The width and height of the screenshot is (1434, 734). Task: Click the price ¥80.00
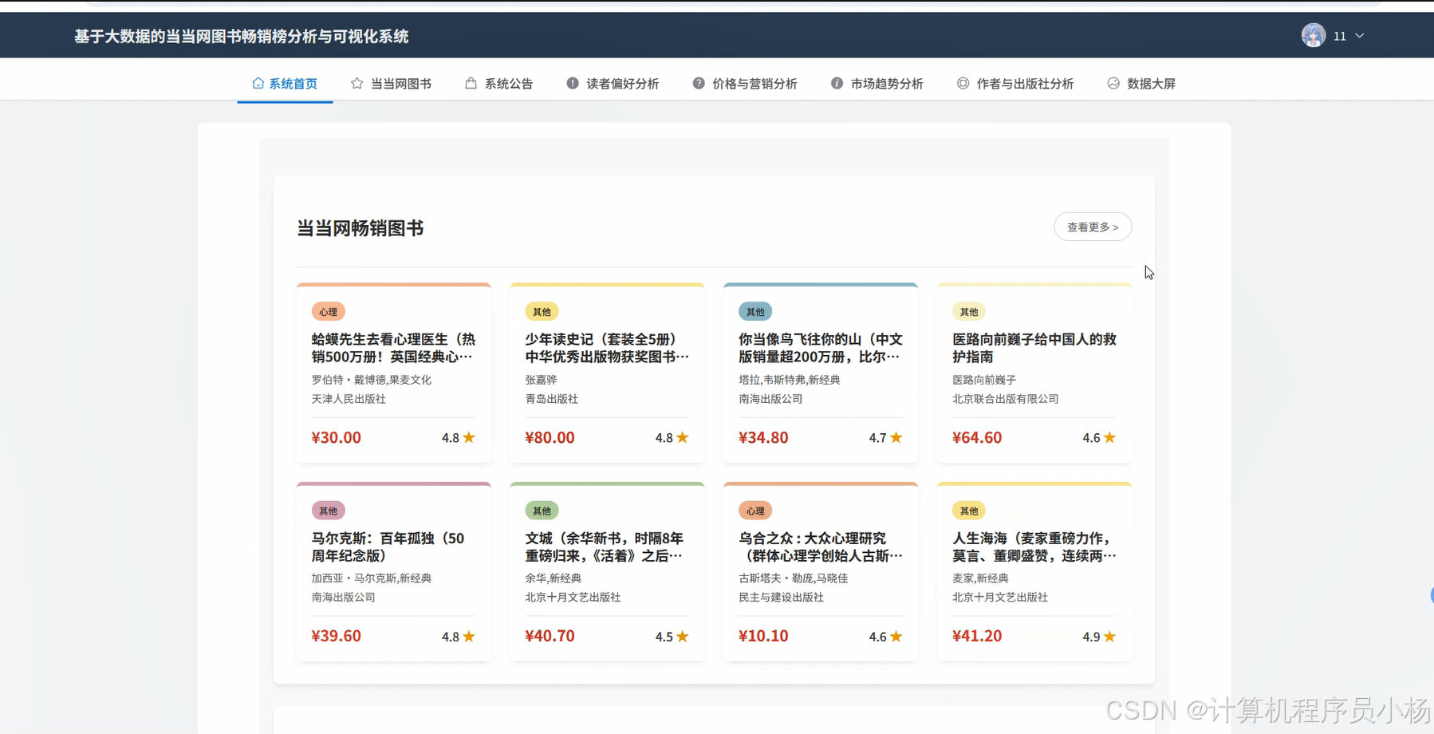pos(550,437)
